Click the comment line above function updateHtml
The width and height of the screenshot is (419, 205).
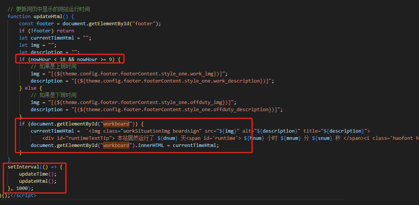coord(49,9)
